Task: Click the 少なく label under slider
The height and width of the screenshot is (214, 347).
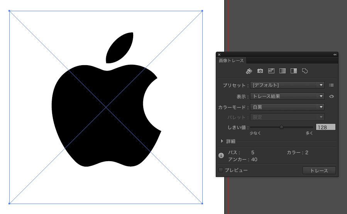Action: click(x=256, y=133)
